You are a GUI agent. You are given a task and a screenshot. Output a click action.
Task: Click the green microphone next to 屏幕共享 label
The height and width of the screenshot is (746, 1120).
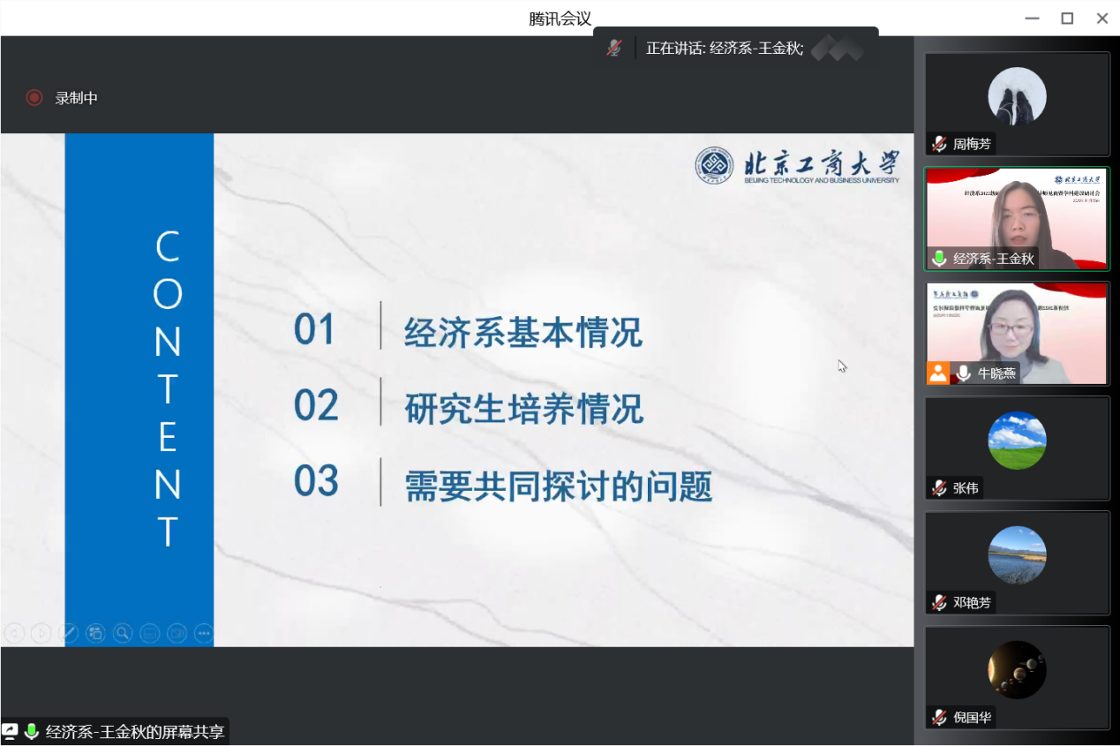(32, 731)
